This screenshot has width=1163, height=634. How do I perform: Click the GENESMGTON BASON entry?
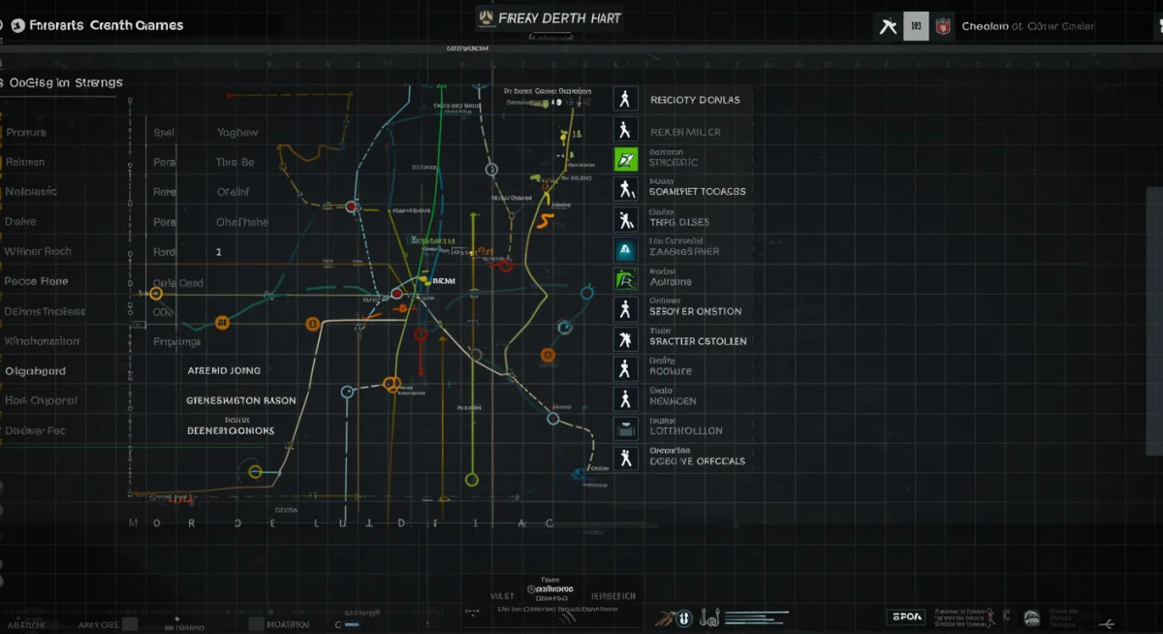[240, 399]
